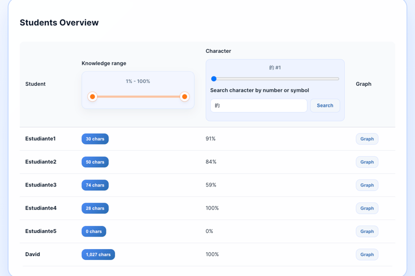Click the blue character slider thumb
Screen dimensions: 415x276
214,79
